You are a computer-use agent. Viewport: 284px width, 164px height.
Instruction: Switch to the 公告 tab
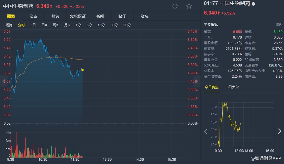pyautogui.click(x=33, y=16)
